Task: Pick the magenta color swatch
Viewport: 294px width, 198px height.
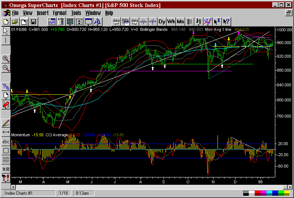Action: [263, 193]
